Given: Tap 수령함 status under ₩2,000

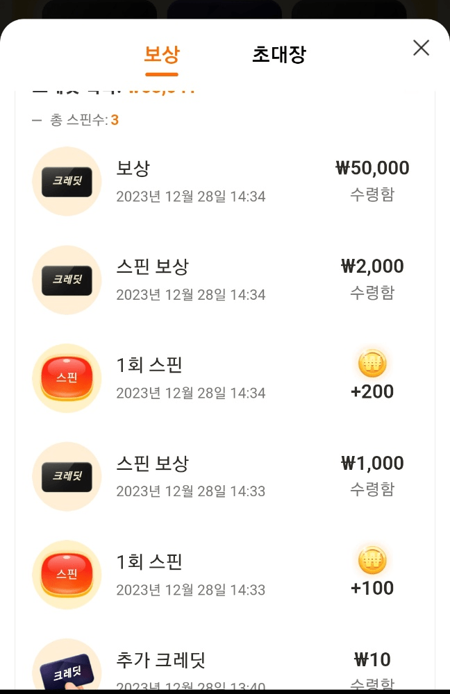Looking at the screenshot, I should coord(372,292).
